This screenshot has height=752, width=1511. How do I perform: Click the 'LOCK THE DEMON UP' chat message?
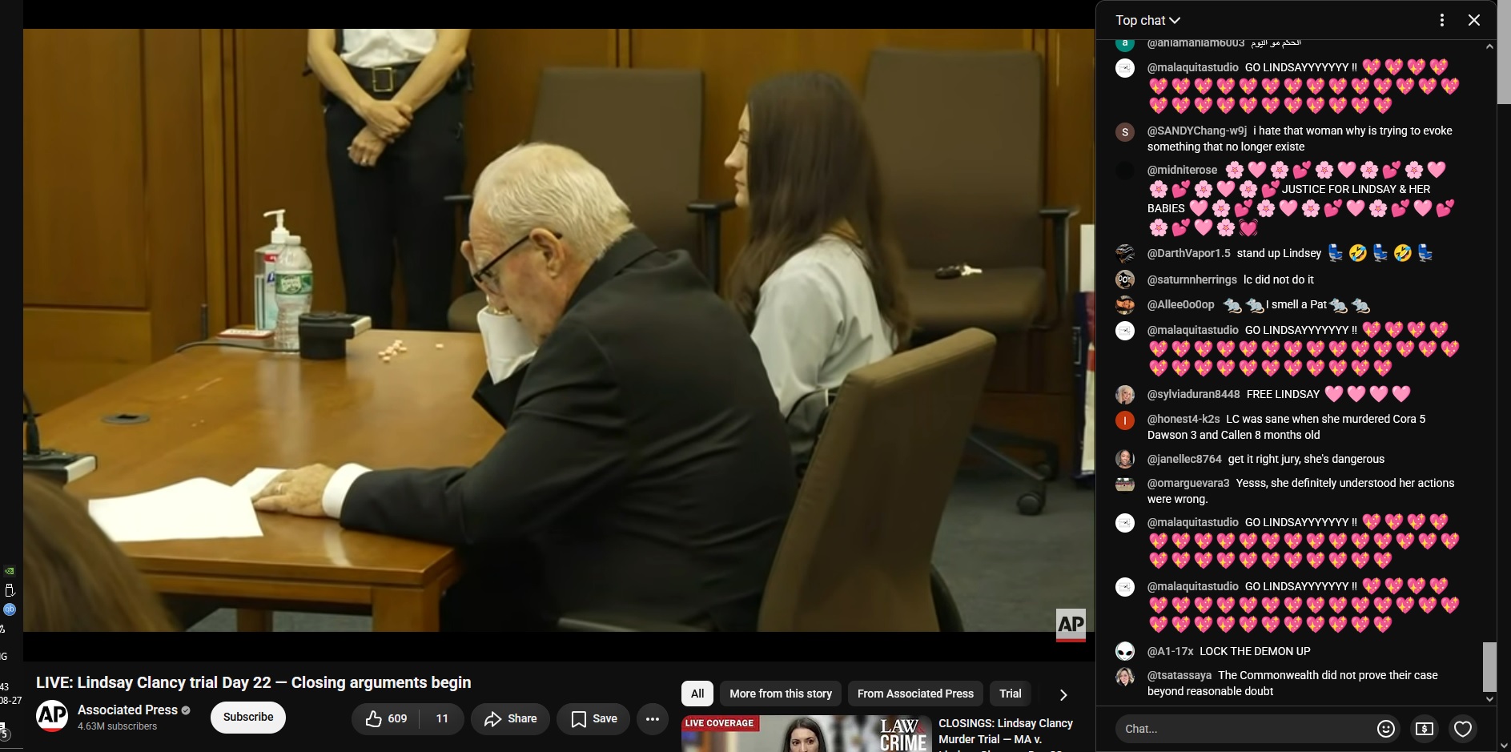pyautogui.click(x=1255, y=651)
